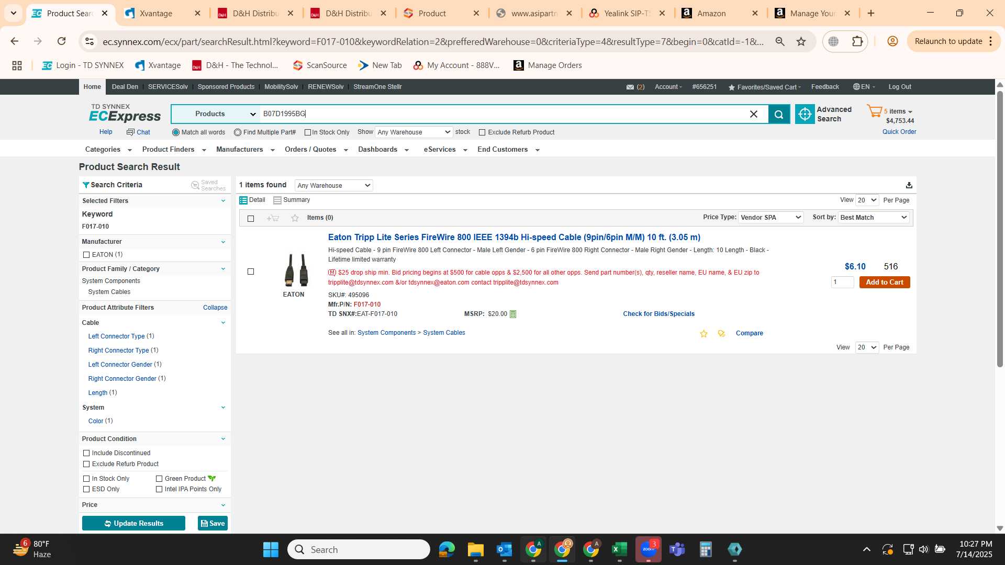Image resolution: width=1005 pixels, height=565 pixels.
Task: Click the quantity field beside Add to Cart
Action: coord(842,282)
